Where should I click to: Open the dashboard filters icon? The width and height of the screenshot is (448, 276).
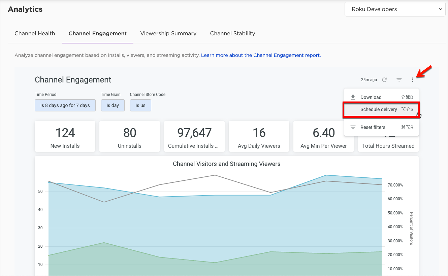(399, 80)
